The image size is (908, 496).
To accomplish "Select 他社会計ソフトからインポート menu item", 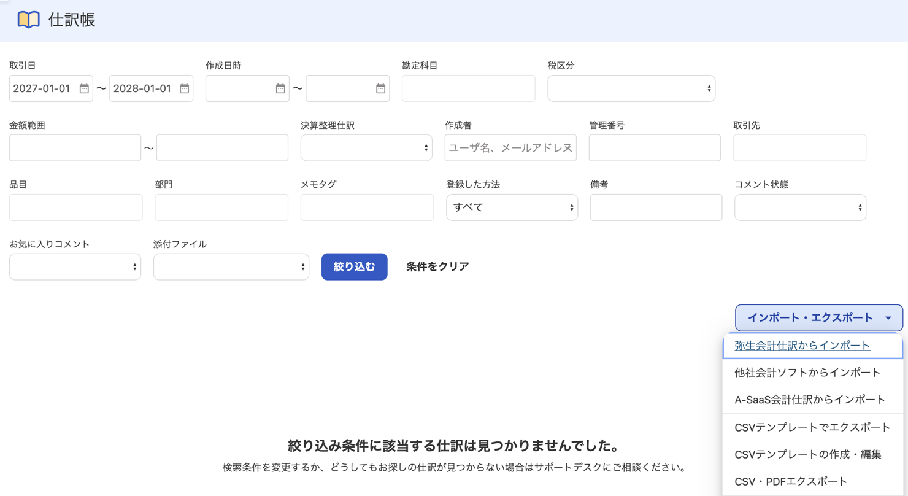I will pyautogui.click(x=813, y=373).
